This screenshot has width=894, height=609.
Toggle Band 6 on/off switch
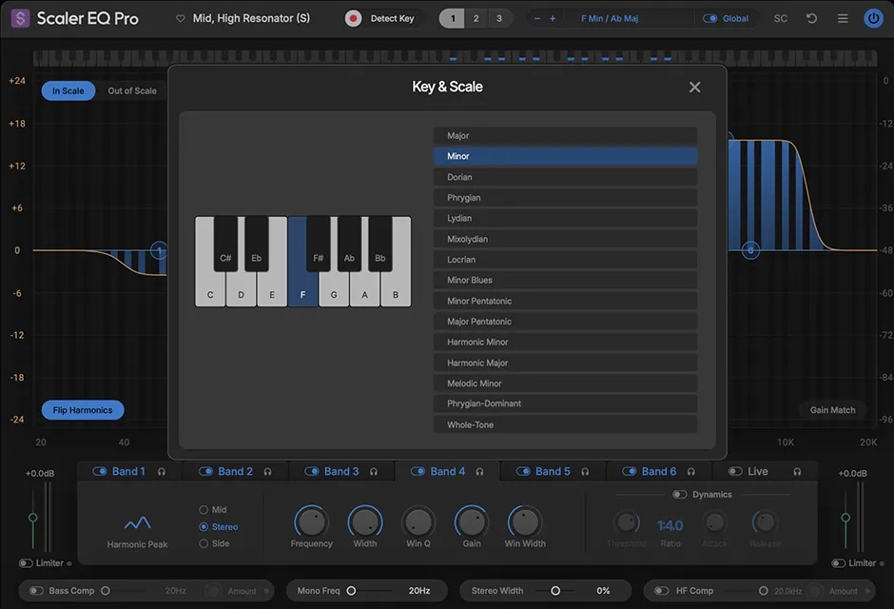pos(630,472)
